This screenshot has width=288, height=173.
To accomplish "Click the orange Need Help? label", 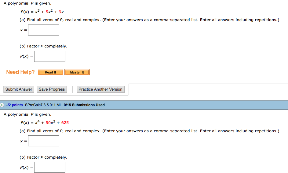I will tap(20, 72).
